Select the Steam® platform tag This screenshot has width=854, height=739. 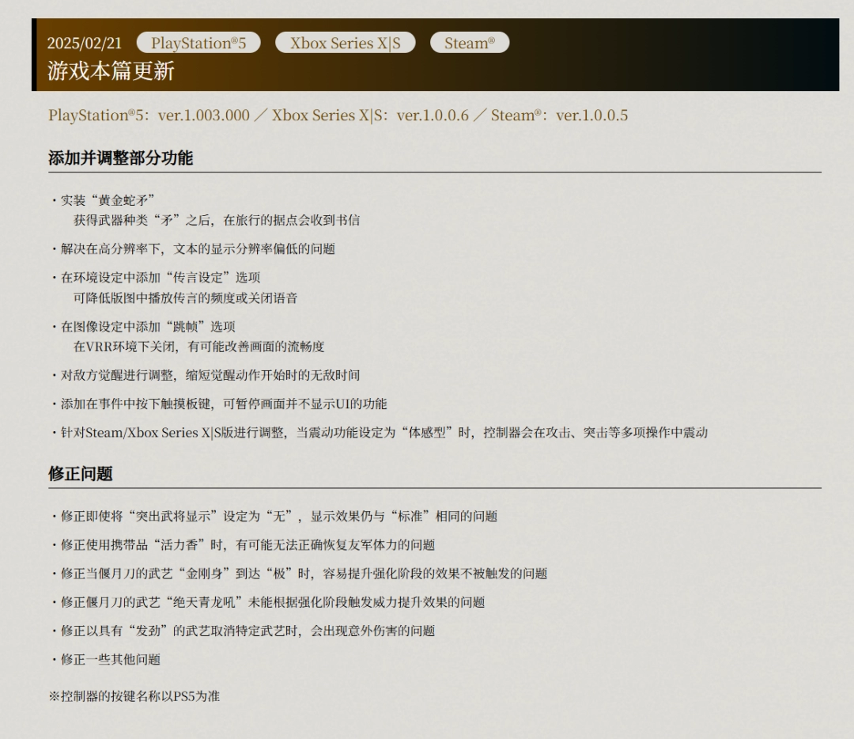tap(470, 43)
